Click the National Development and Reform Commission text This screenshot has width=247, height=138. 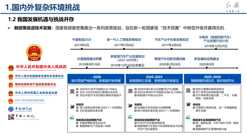coord(39,78)
